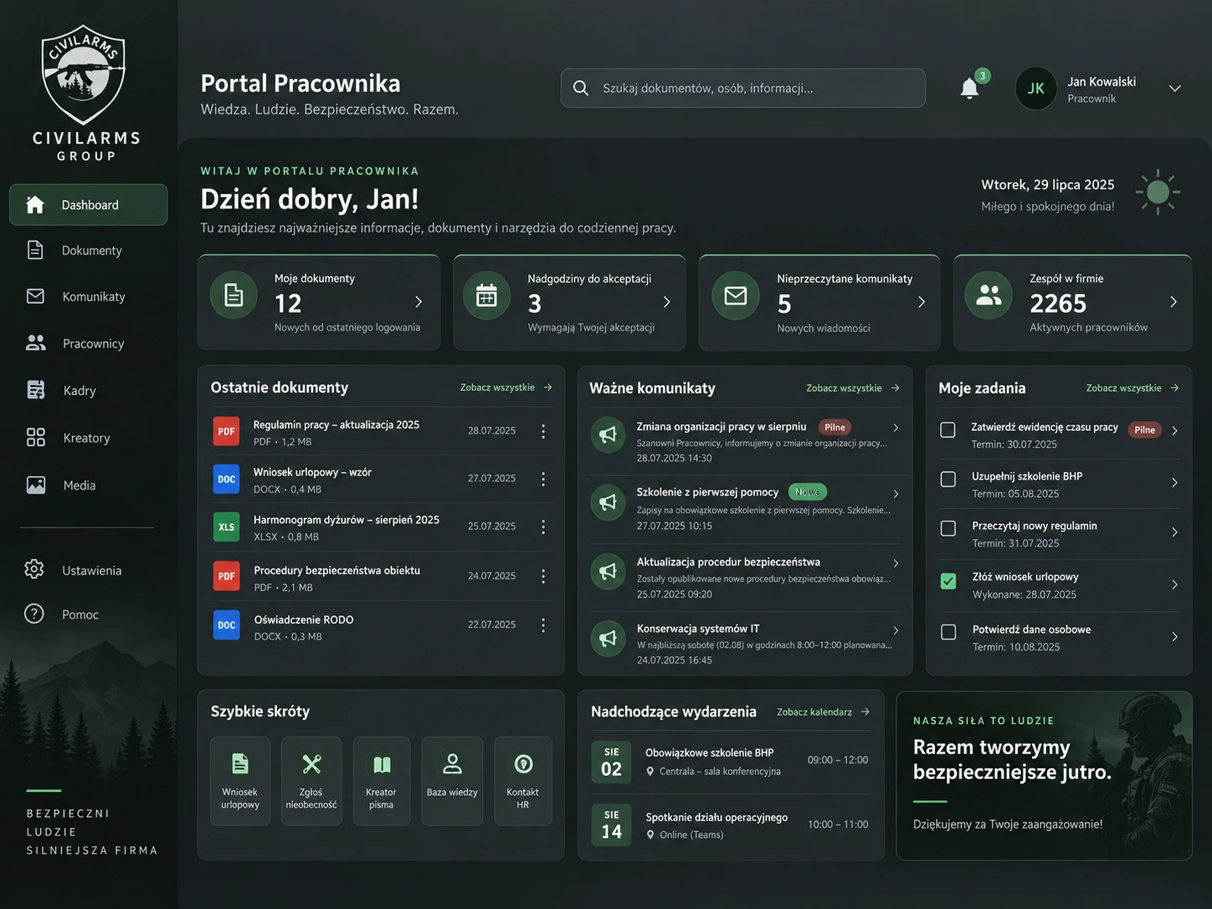This screenshot has height=909, width=1212.
Task: Open Pracownicy in the sidebar
Action: point(88,343)
